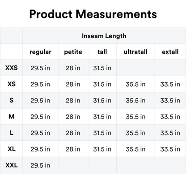Click the petite column header
Viewport: 186px width, 186px height.
click(73, 52)
